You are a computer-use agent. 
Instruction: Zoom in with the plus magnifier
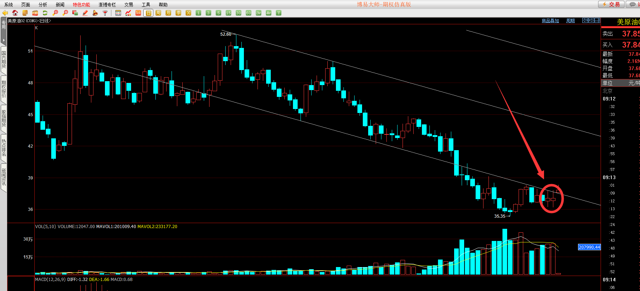point(55,13)
